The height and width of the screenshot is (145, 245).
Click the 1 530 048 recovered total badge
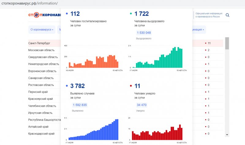point(144,33)
